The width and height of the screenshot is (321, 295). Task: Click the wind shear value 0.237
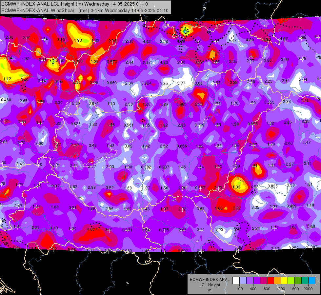(x=164, y=167)
